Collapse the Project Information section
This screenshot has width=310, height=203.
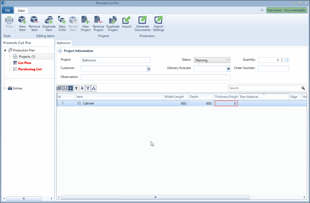pos(60,51)
